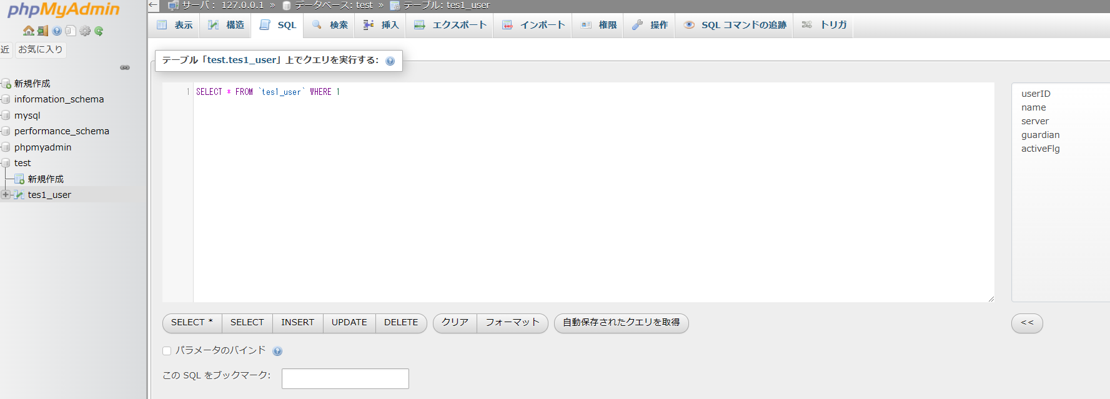The height and width of the screenshot is (399, 1110).
Task: Click the database test breadcrumb link
Action: click(x=334, y=5)
